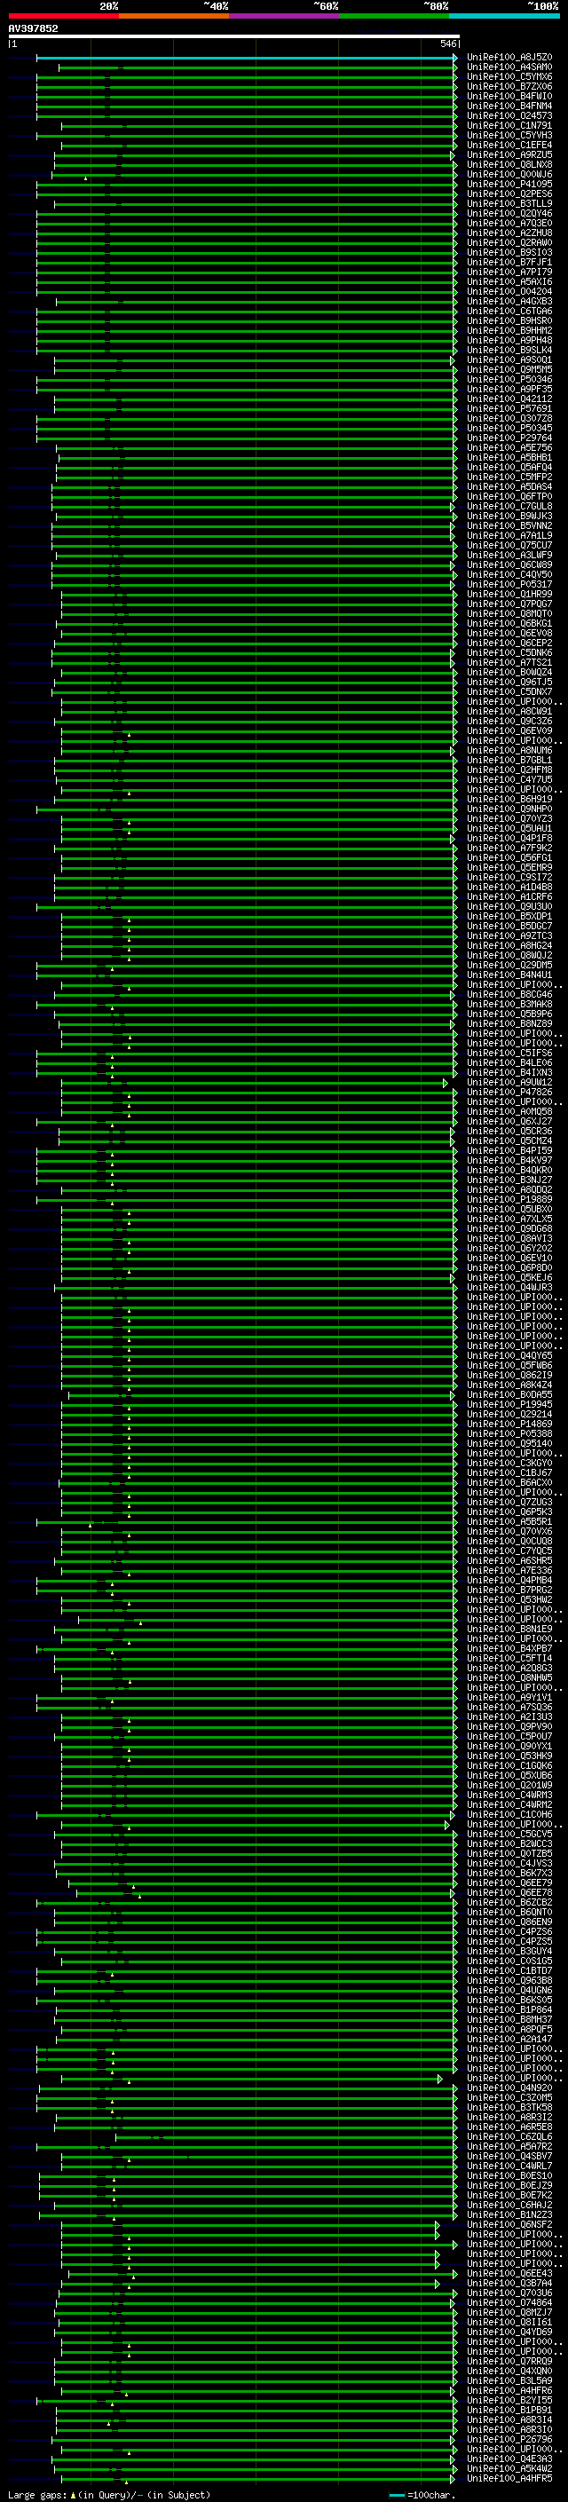
Task: Select the UniRef100_B9SI03 label
Action: pos(509,253)
